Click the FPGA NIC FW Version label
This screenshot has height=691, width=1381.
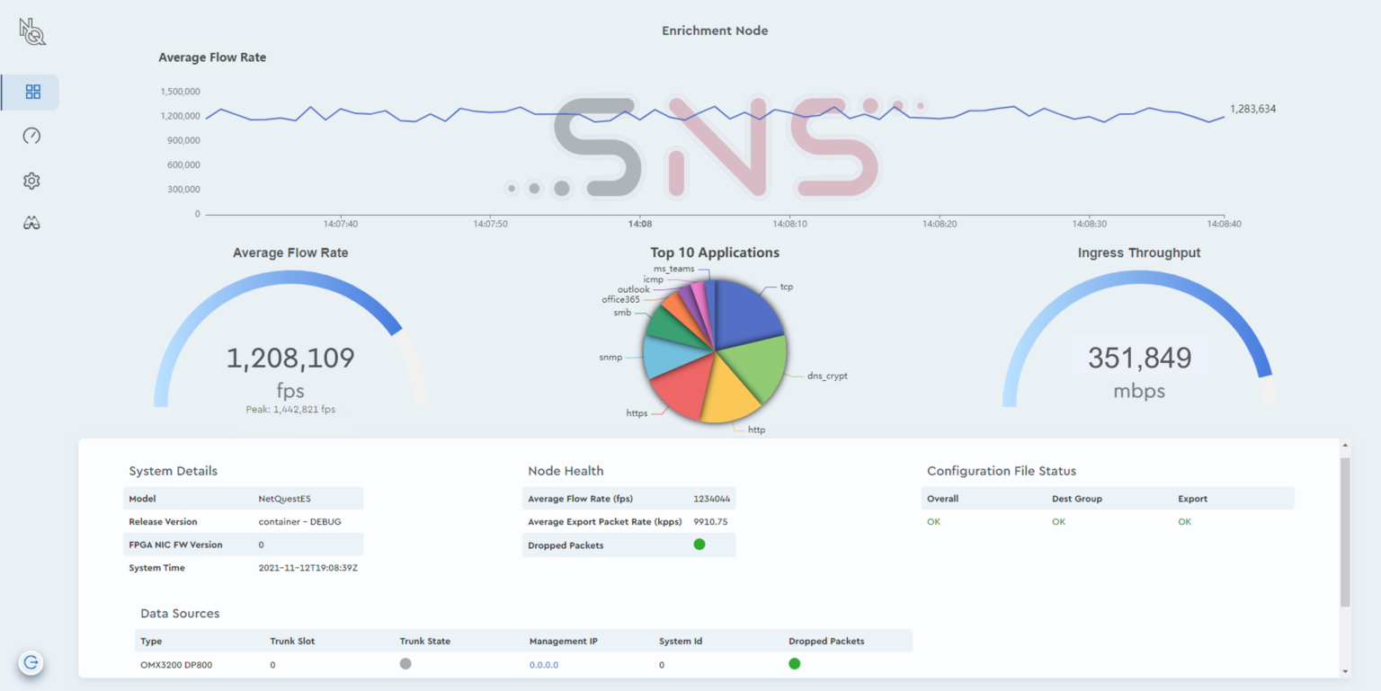[175, 545]
